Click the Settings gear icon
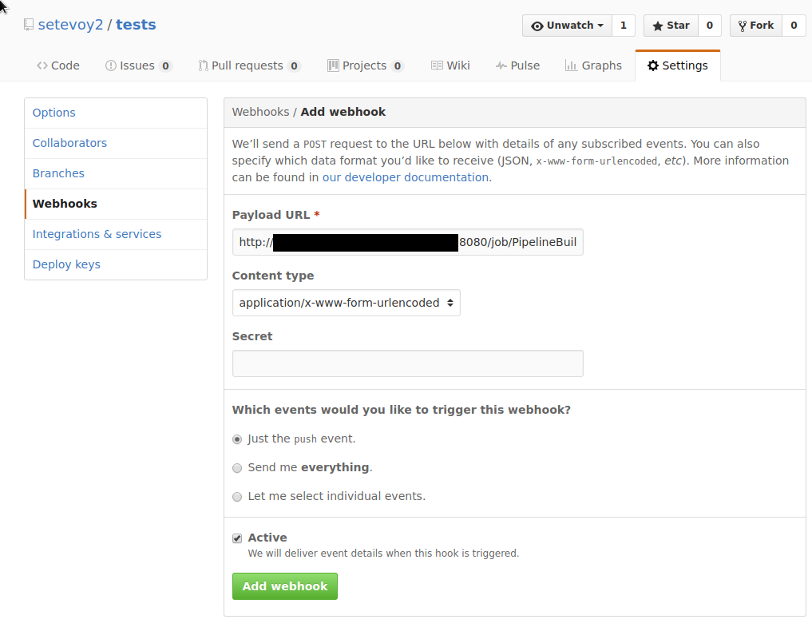The width and height of the screenshot is (812, 635). 653,65
